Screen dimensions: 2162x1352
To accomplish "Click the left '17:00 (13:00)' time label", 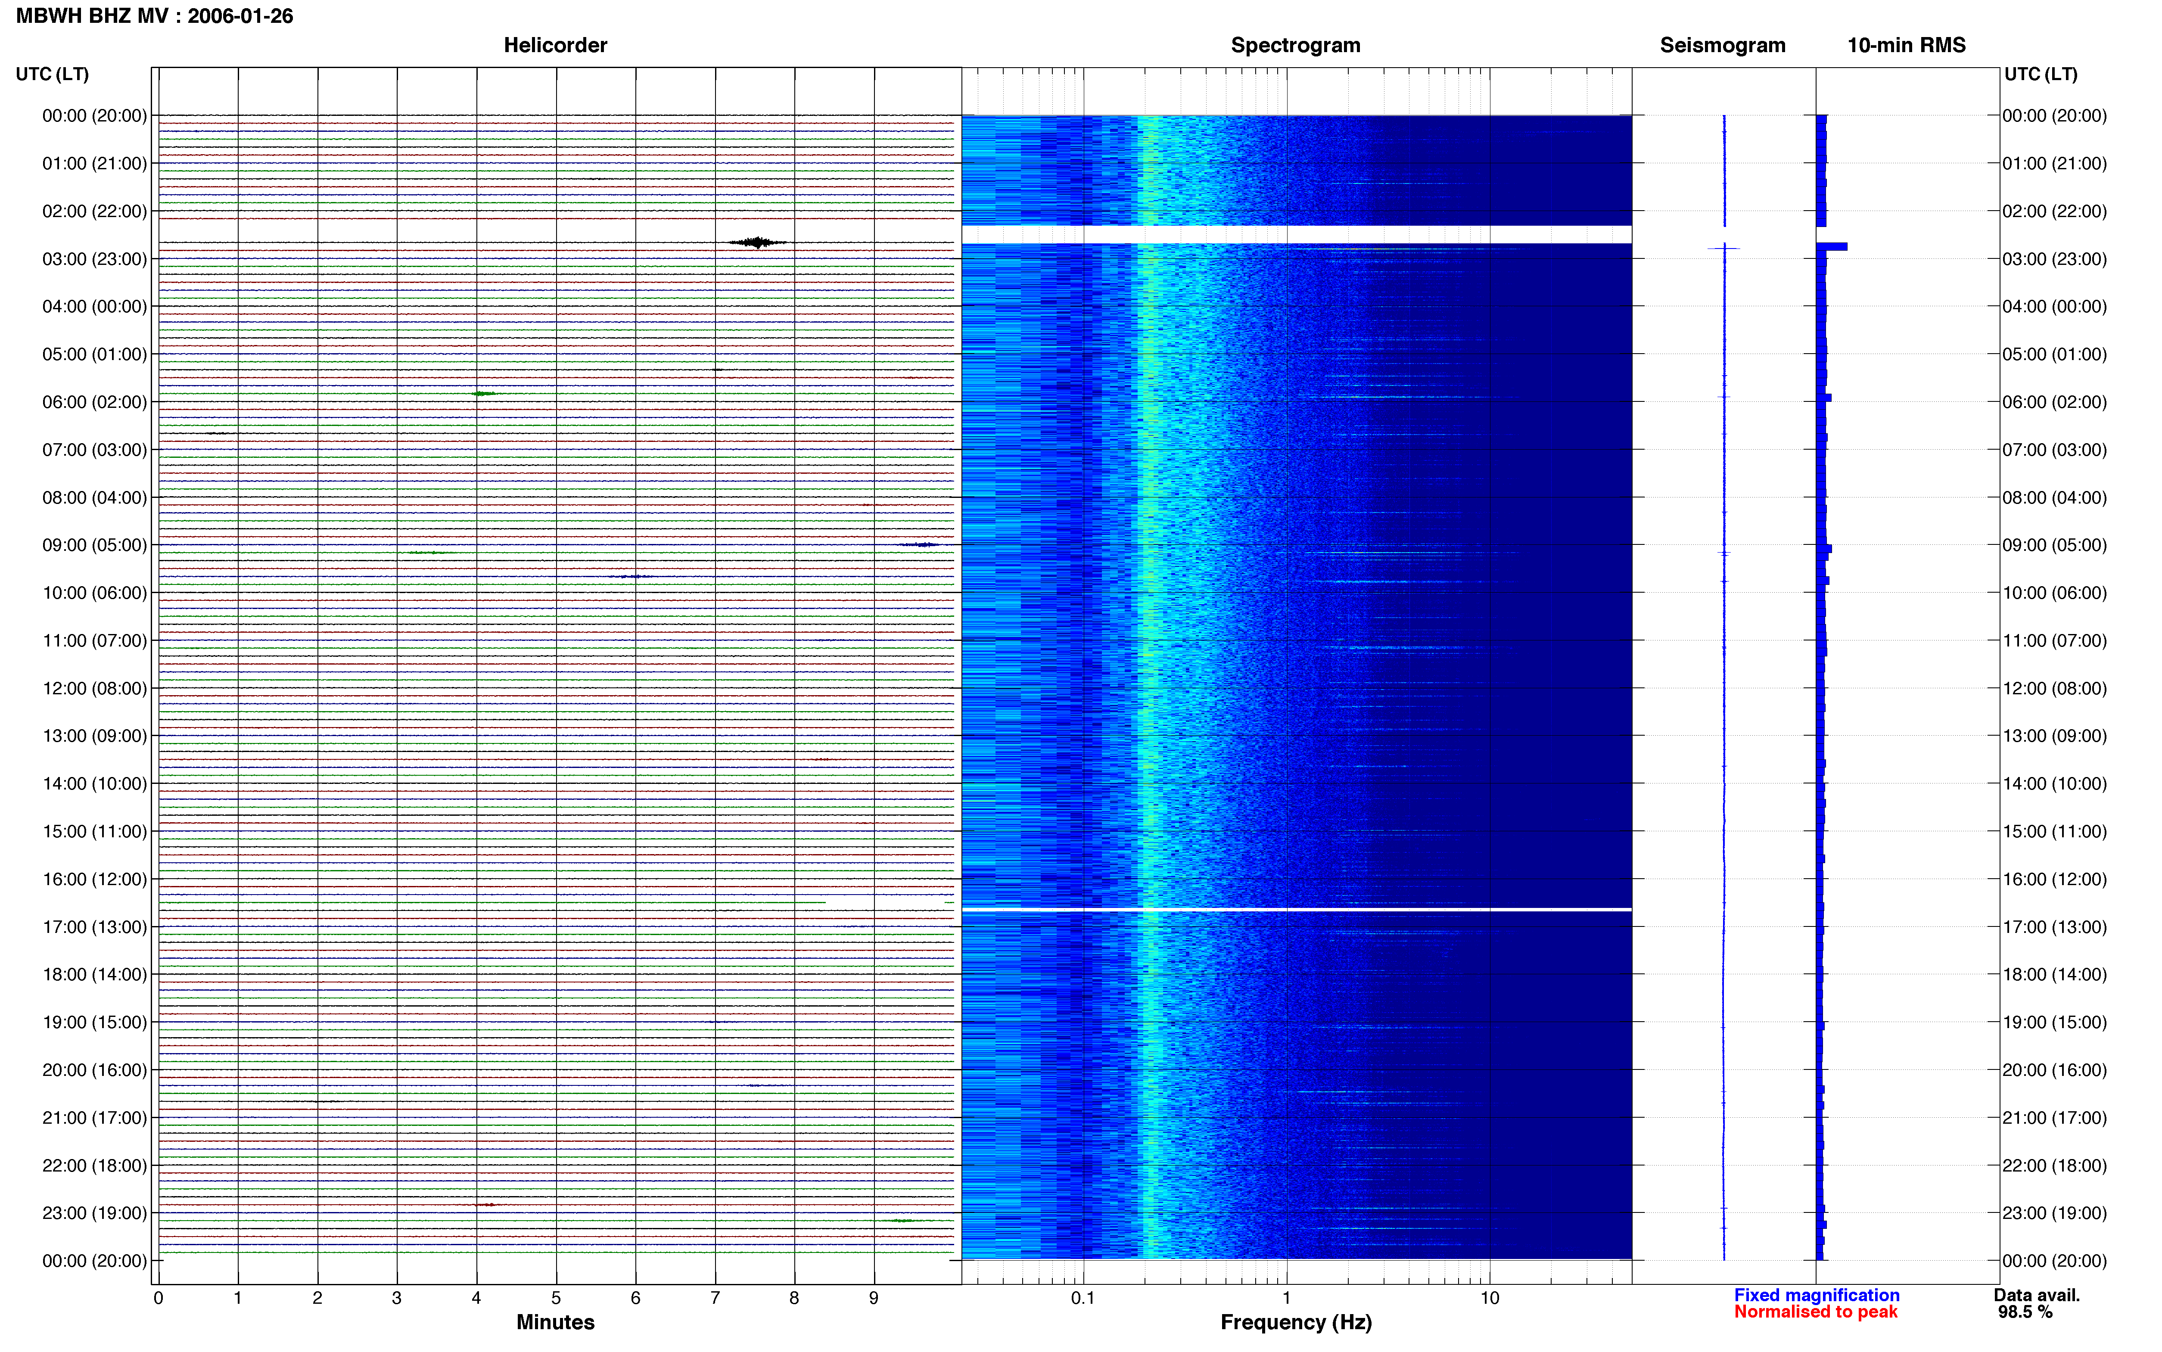I will [x=95, y=926].
